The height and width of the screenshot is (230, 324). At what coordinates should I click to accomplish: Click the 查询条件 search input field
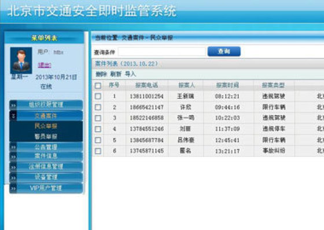click(x=162, y=51)
